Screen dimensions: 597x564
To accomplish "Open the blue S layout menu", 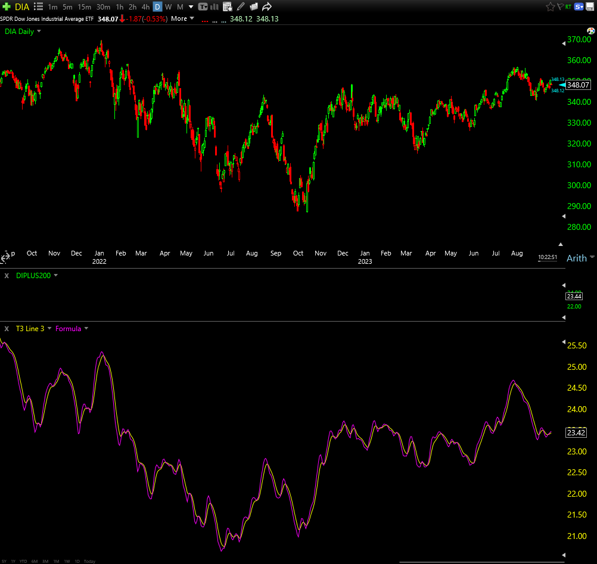I will [x=580, y=7].
